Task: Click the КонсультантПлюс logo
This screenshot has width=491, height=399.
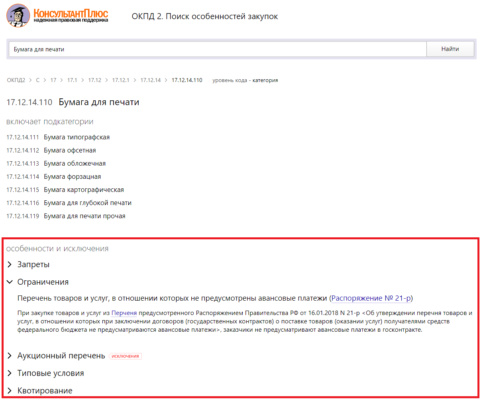Action: pos(57,16)
